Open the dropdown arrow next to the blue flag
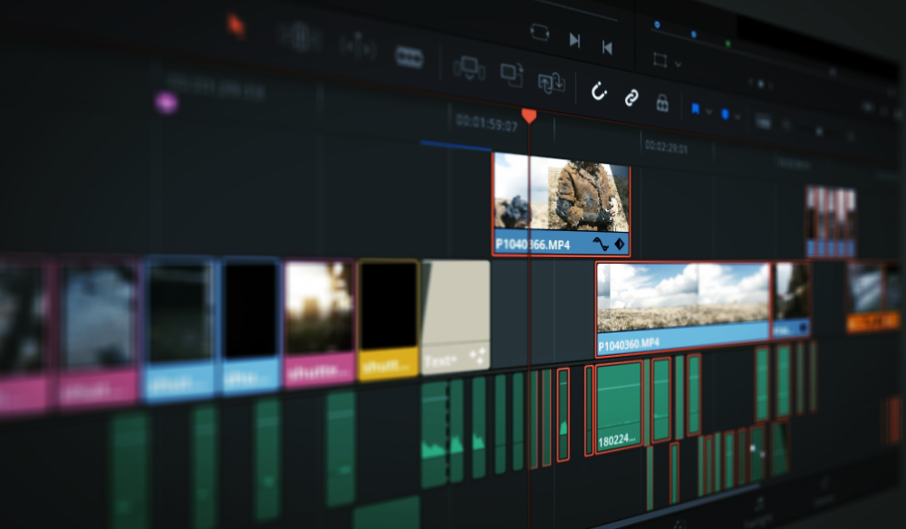Screen dimensions: 906x529 pos(708,111)
